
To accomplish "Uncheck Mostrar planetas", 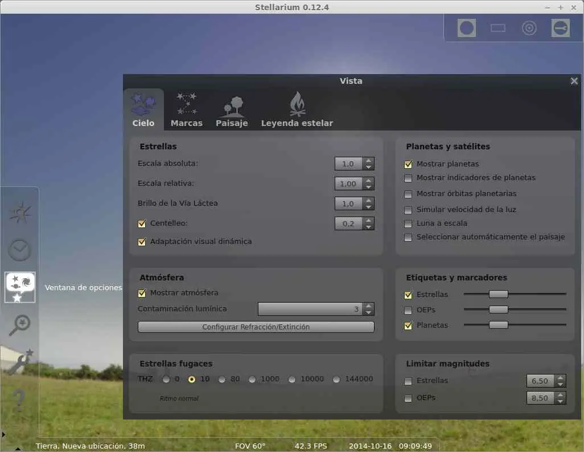I will pos(409,164).
